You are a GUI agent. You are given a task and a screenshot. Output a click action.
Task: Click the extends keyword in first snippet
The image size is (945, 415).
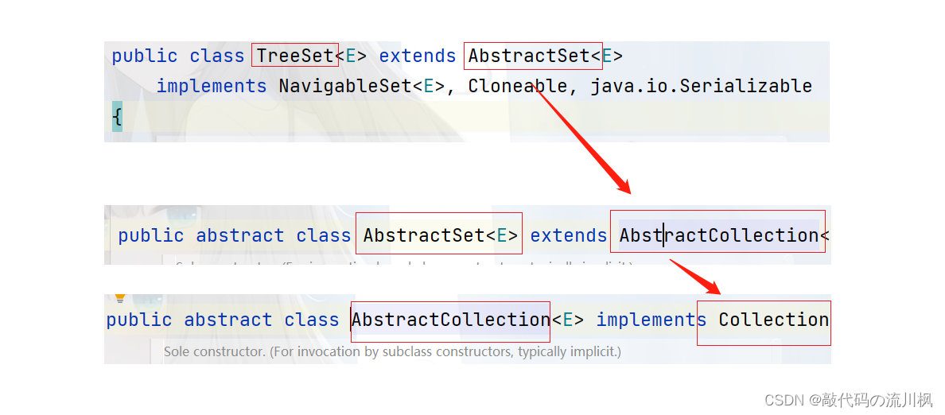point(417,56)
